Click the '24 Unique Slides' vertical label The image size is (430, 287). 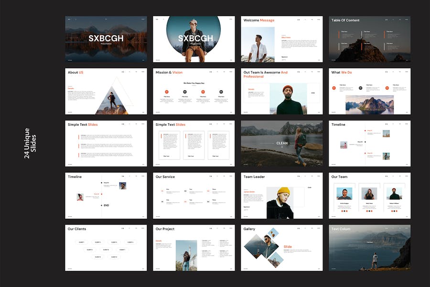point(30,143)
